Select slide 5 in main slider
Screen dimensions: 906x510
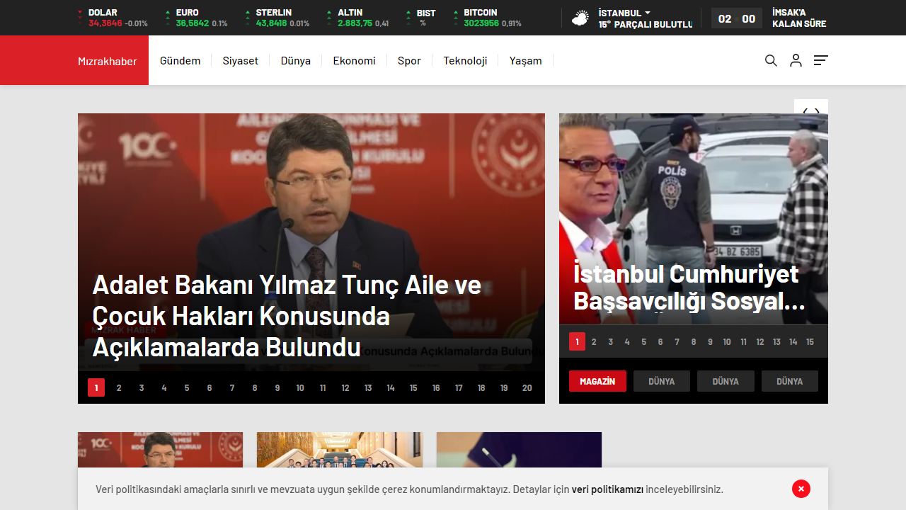pos(187,387)
